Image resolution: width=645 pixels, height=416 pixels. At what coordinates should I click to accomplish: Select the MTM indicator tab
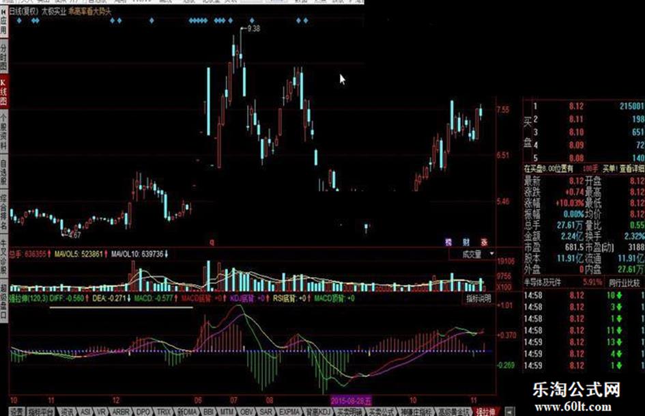coord(227,412)
